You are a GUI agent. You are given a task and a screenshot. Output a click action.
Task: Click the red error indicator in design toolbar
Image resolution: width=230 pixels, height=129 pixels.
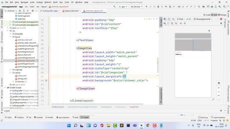(x=221, y=19)
